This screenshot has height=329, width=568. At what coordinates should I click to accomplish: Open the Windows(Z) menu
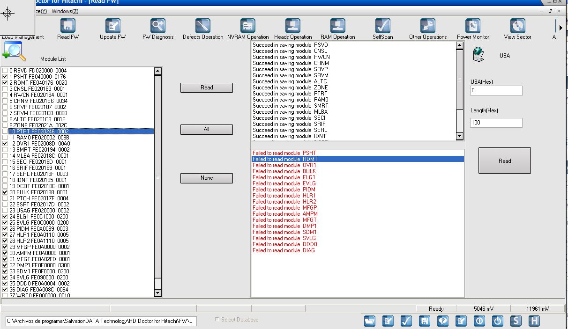point(65,11)
